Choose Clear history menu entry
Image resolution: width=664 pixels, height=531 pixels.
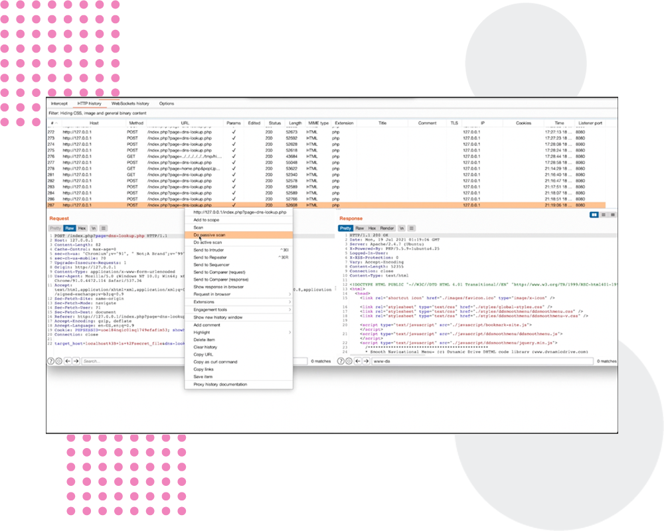[239, 347]
